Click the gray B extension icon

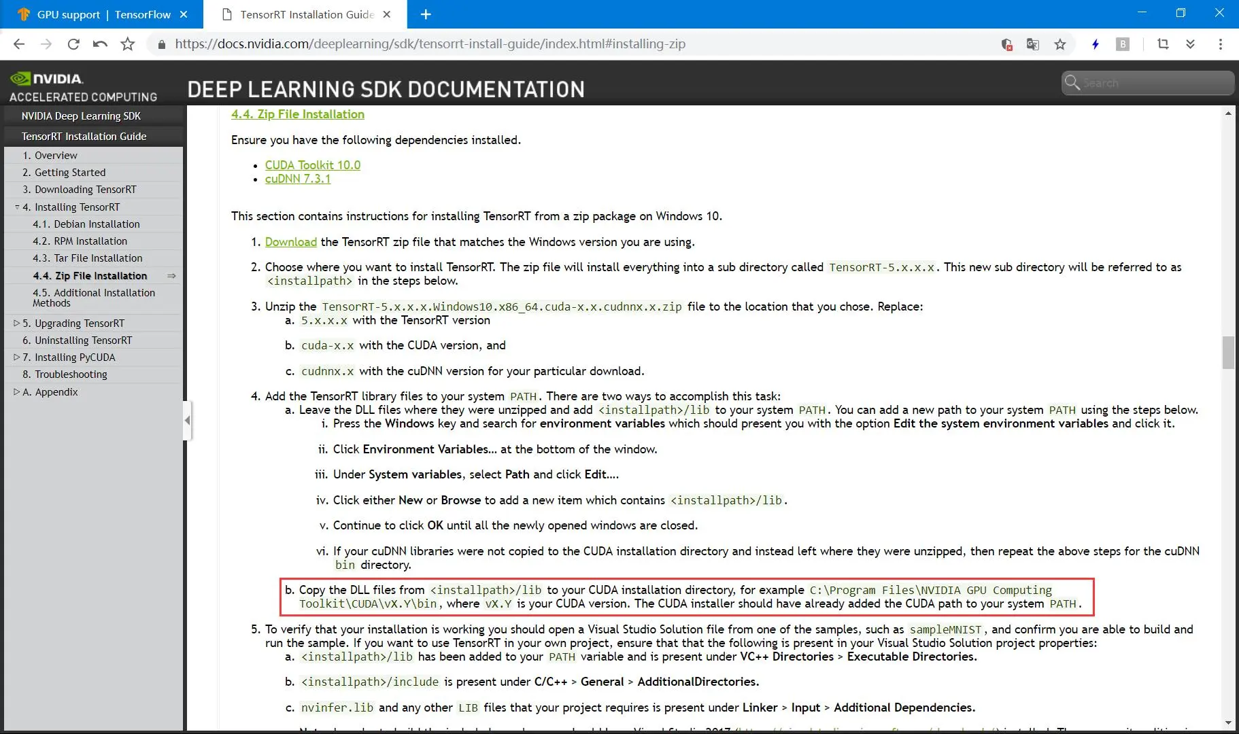(1123, 44)
